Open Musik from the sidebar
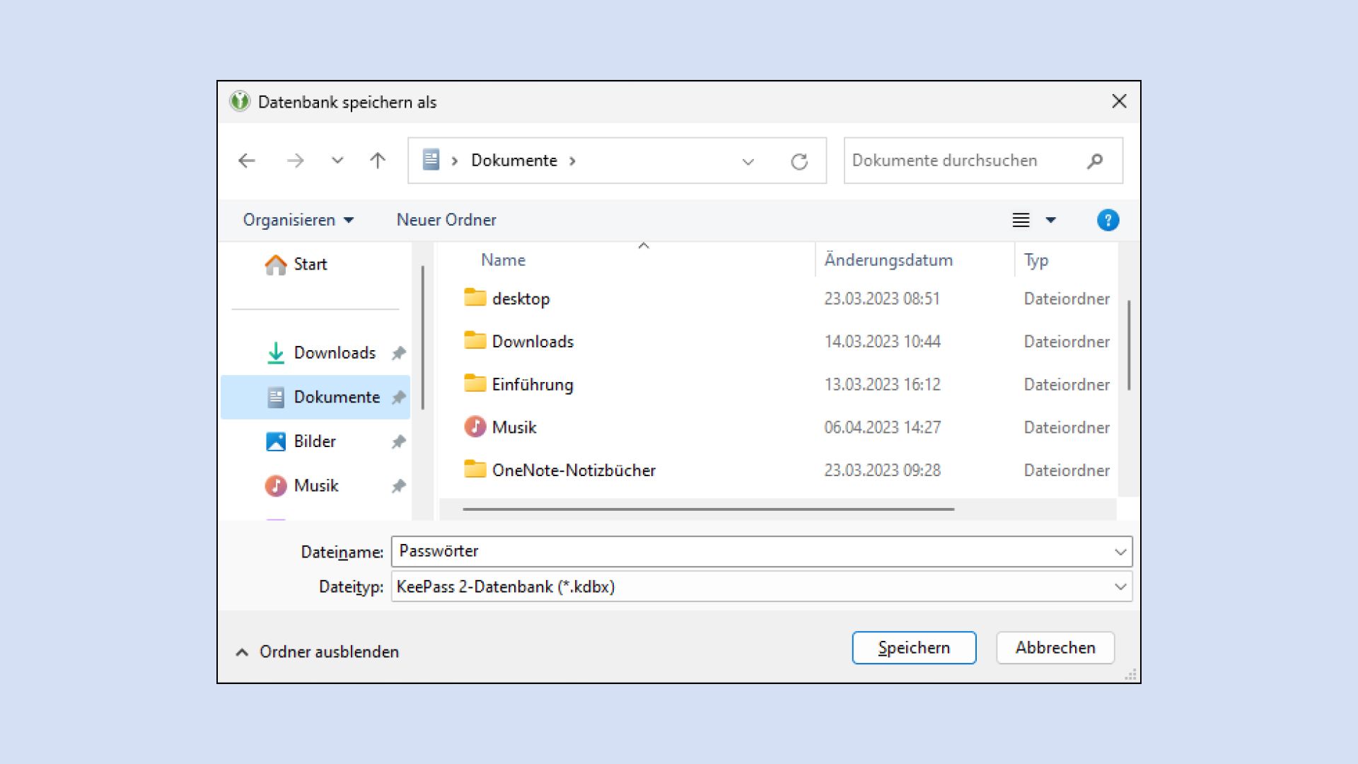Screen dimensions: 1358x764 [317, 486]
